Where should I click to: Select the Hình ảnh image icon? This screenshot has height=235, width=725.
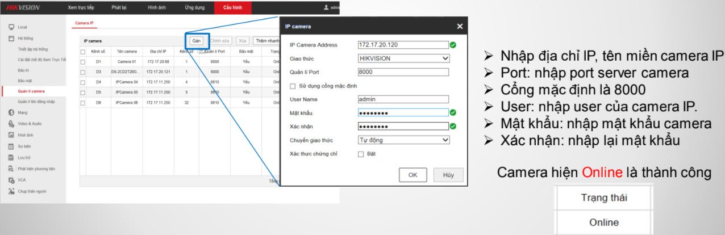[x=11, y=135]
